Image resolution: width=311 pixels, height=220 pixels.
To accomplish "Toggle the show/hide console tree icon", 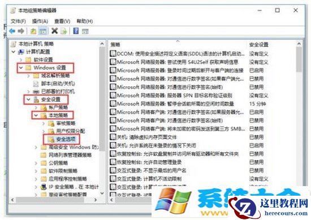I will (43, 31).
